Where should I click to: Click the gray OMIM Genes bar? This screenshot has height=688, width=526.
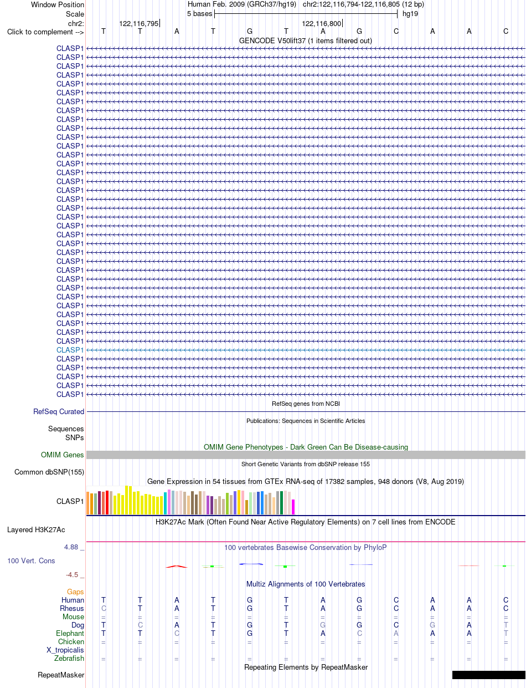[306, 455]
